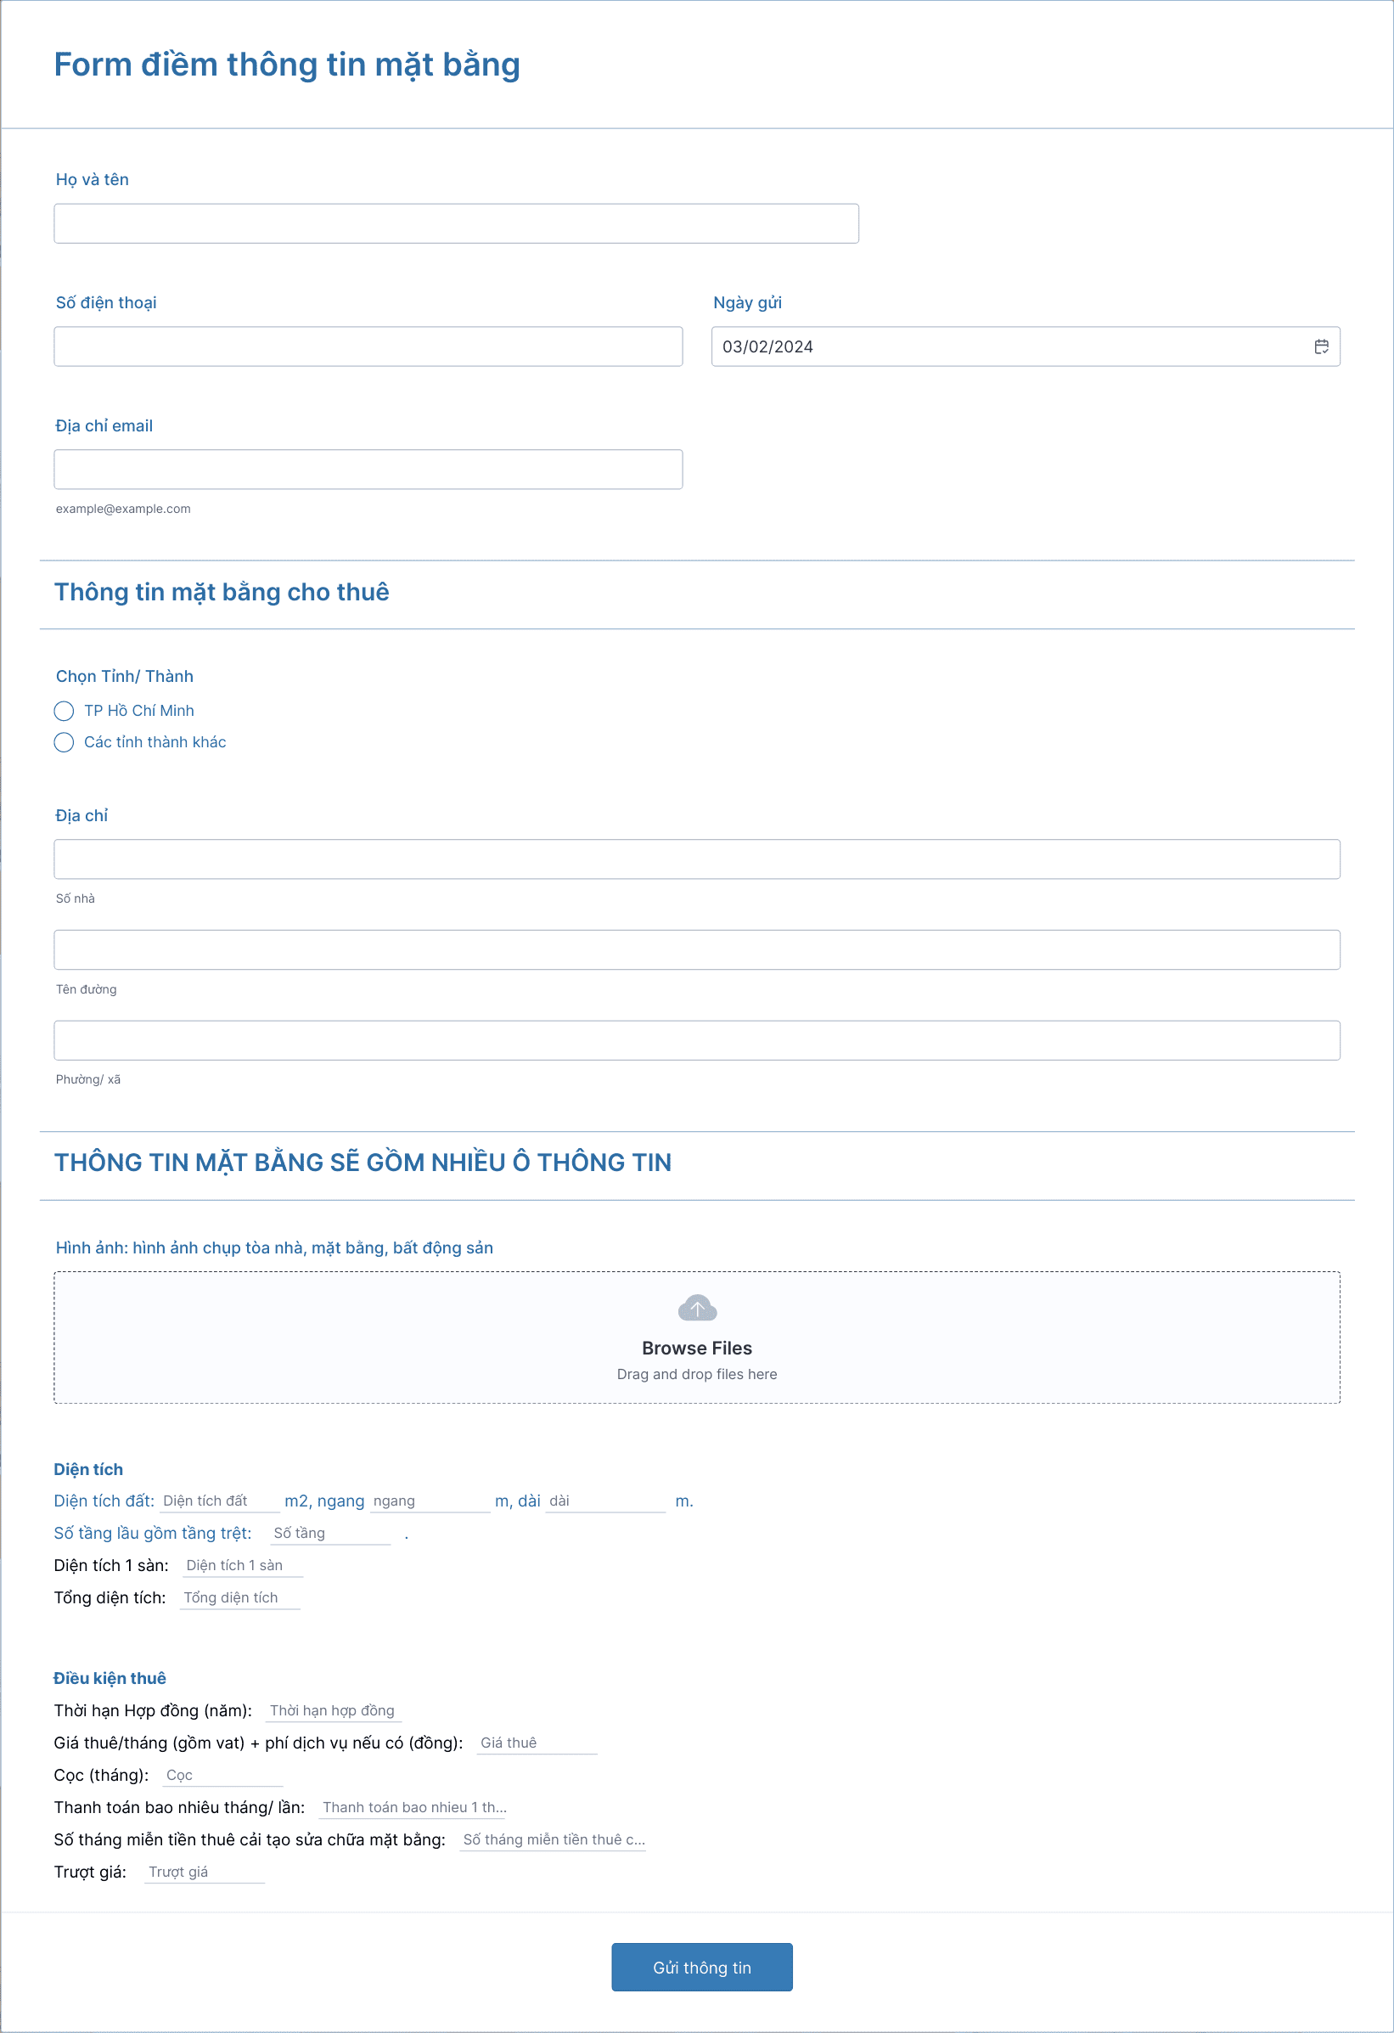
Task: Click the cloud upload icon
Action: (696, 1308)
